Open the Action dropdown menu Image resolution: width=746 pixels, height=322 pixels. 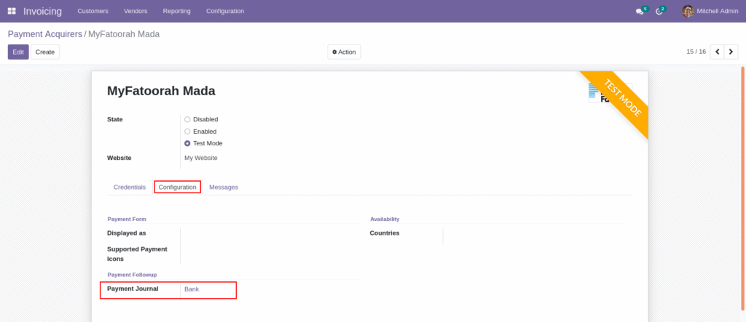click(x=344, y=52)
